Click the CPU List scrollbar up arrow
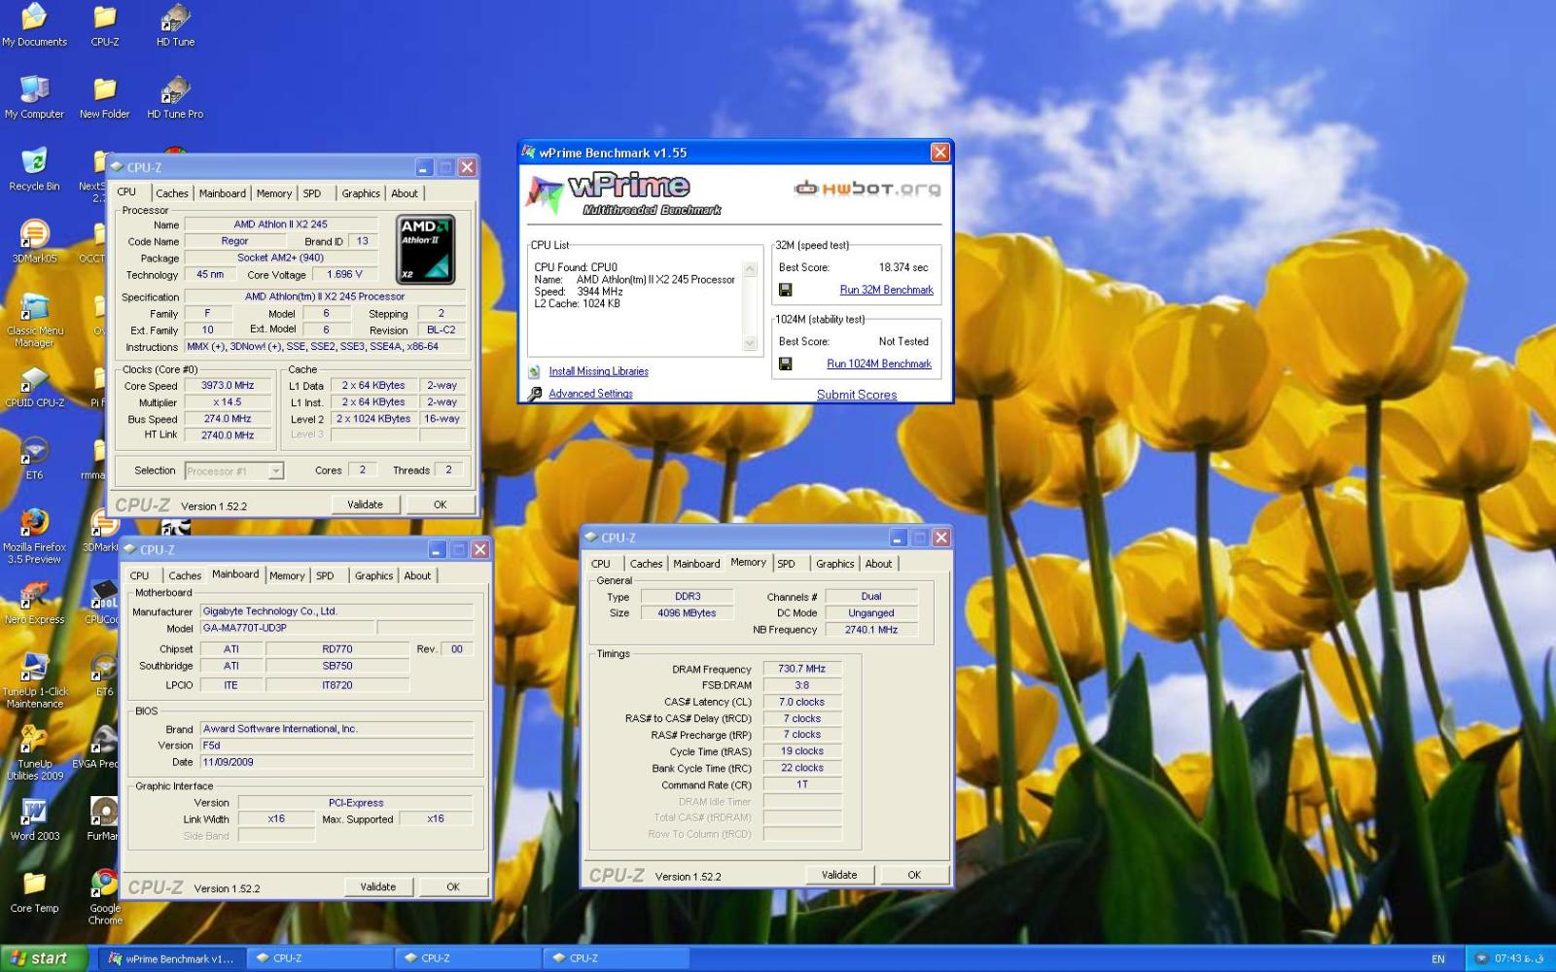Image resolution: width=1556 pixels, height=972 pixels. [750, 269]
